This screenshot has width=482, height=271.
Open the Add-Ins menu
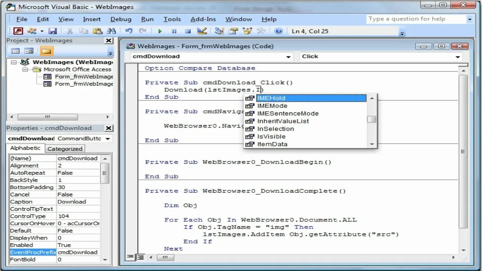click(203, 19)
